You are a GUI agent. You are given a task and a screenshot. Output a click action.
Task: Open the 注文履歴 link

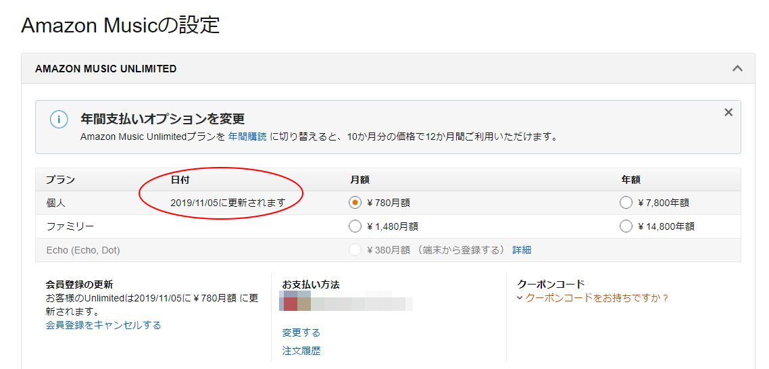(301, 351)
